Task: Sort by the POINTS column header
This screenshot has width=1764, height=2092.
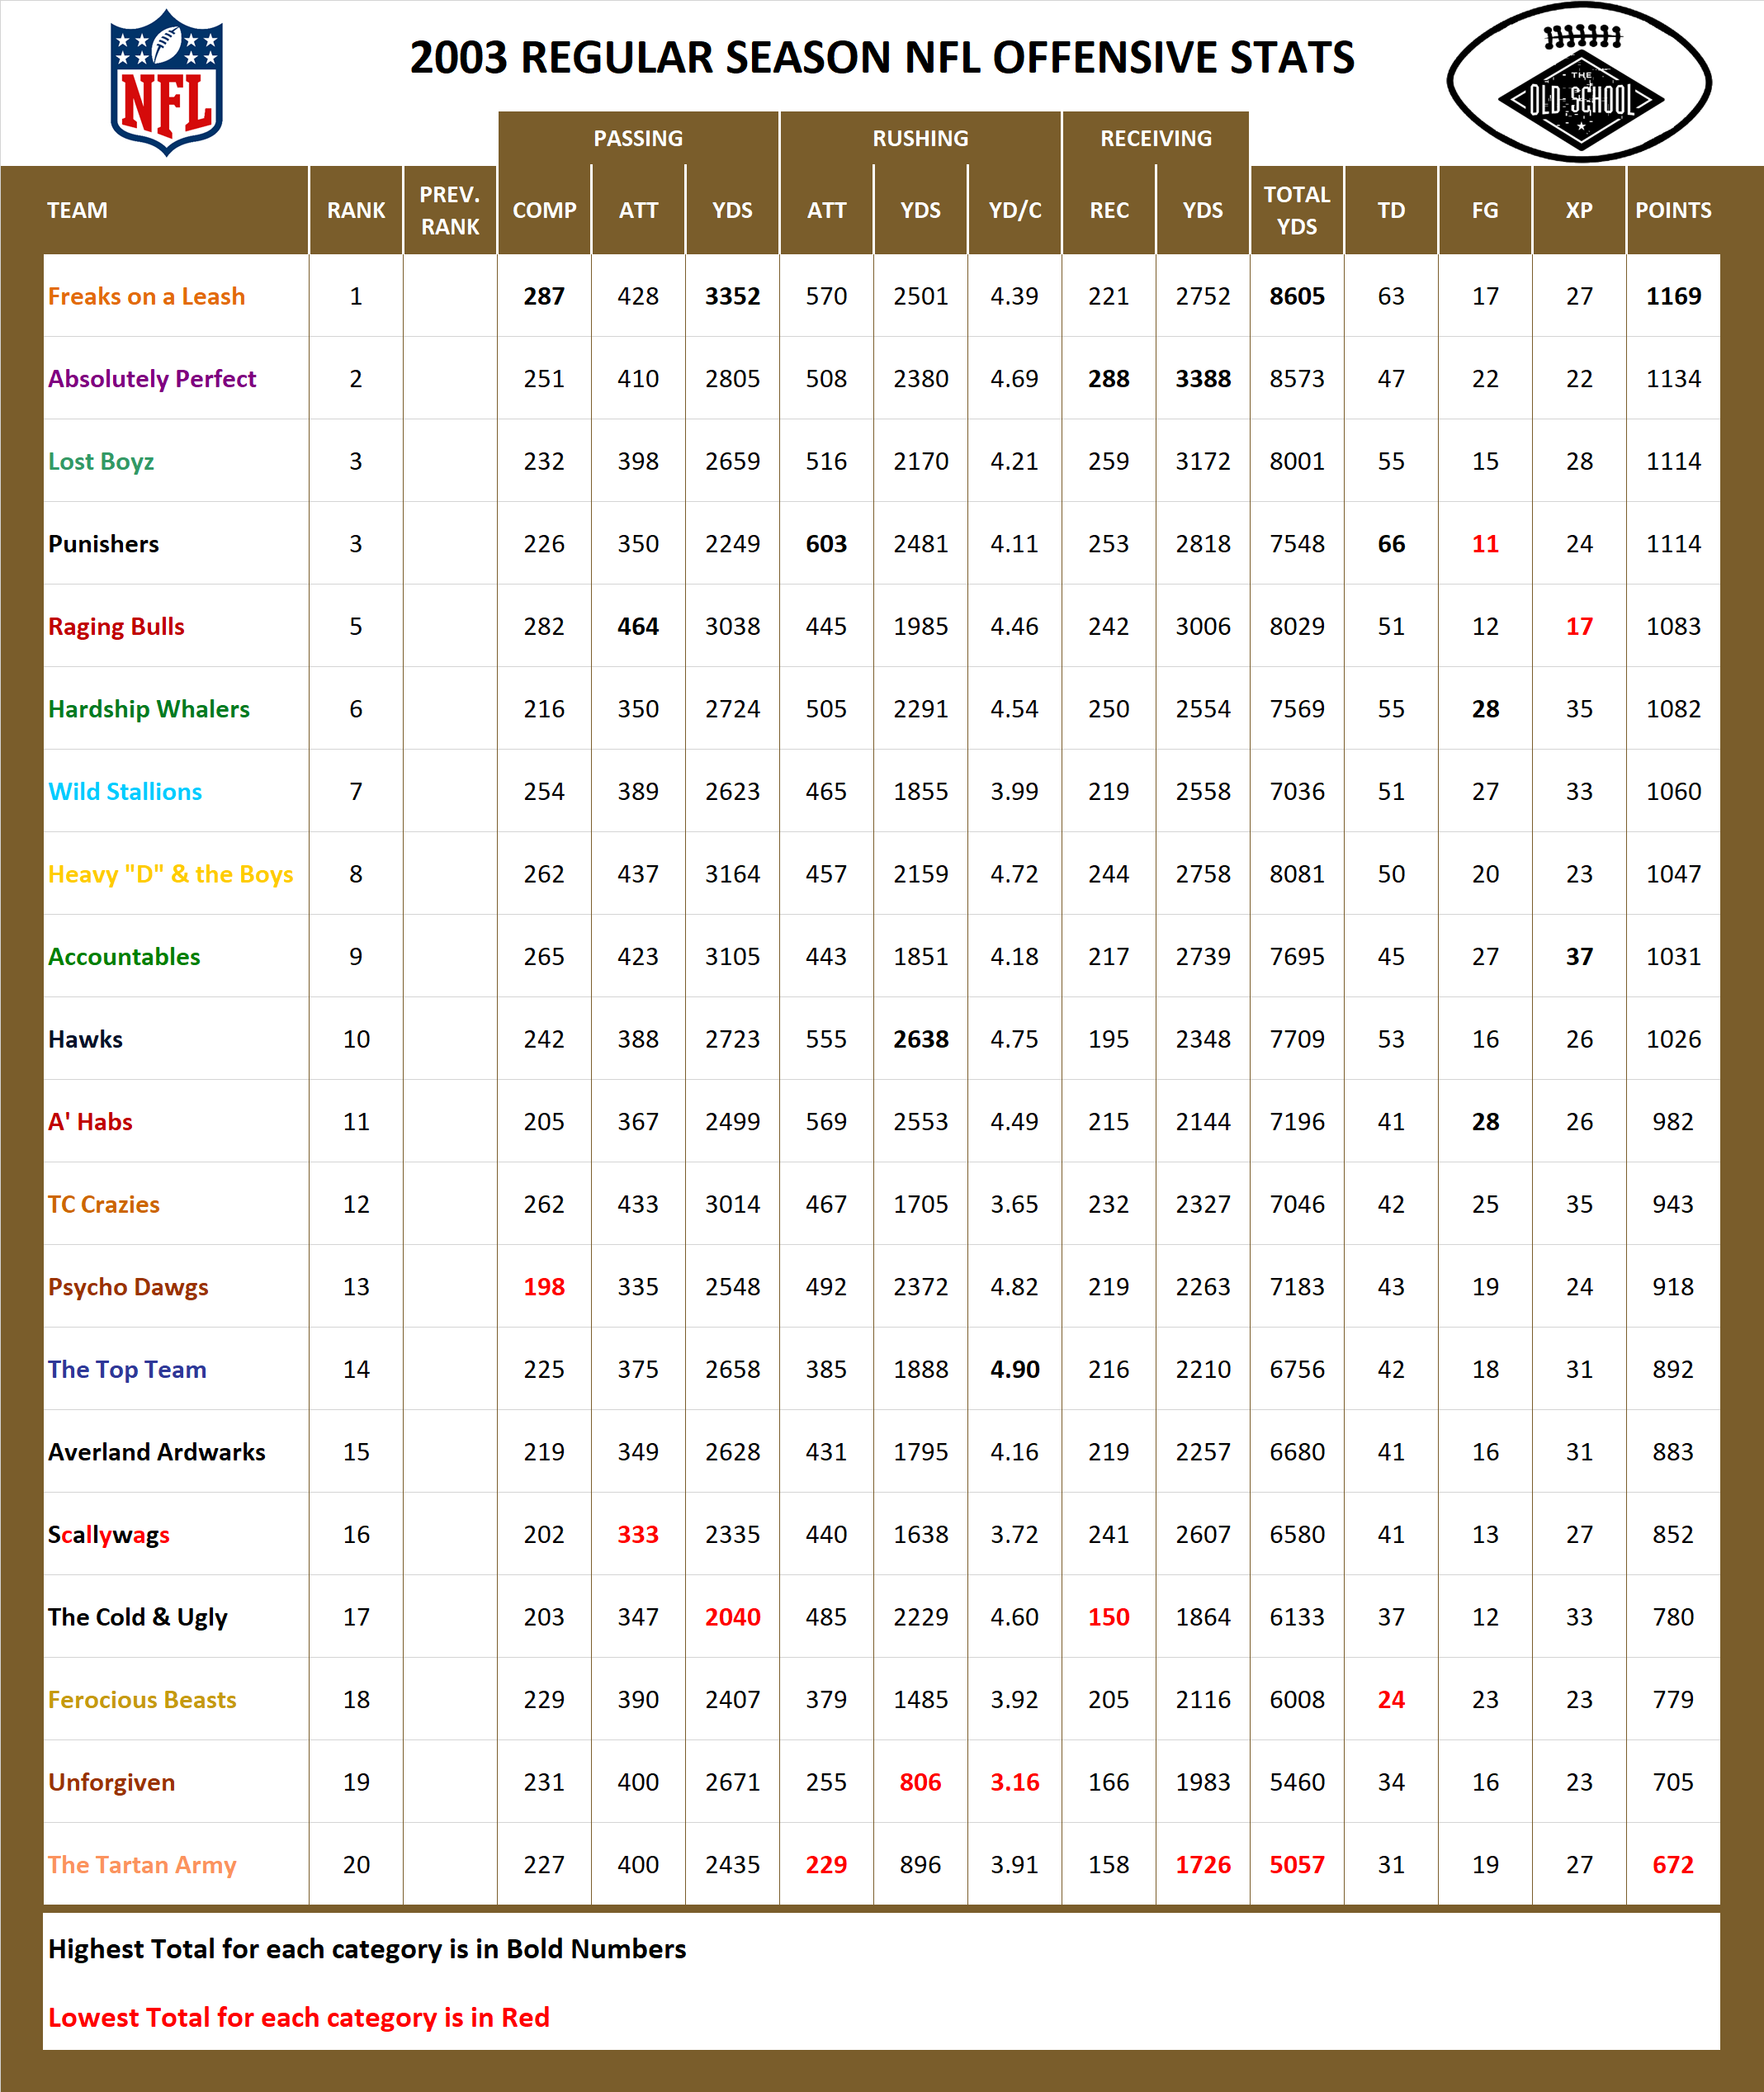Action: tap(1675, 210)
